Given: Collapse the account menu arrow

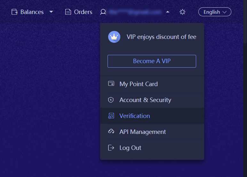Looking at the screenshot, I should pyautogui.click(x=168, y=12).
